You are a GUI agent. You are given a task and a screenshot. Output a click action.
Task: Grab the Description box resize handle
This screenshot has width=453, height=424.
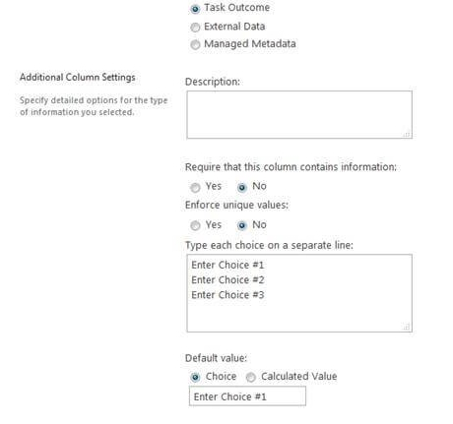coord(407,134)
